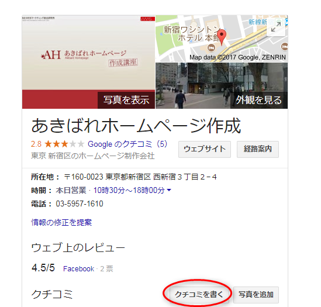This screenshot has width=321, height=307.
Task: Click the 経路案内 directions button
Action: coord(258,149)
